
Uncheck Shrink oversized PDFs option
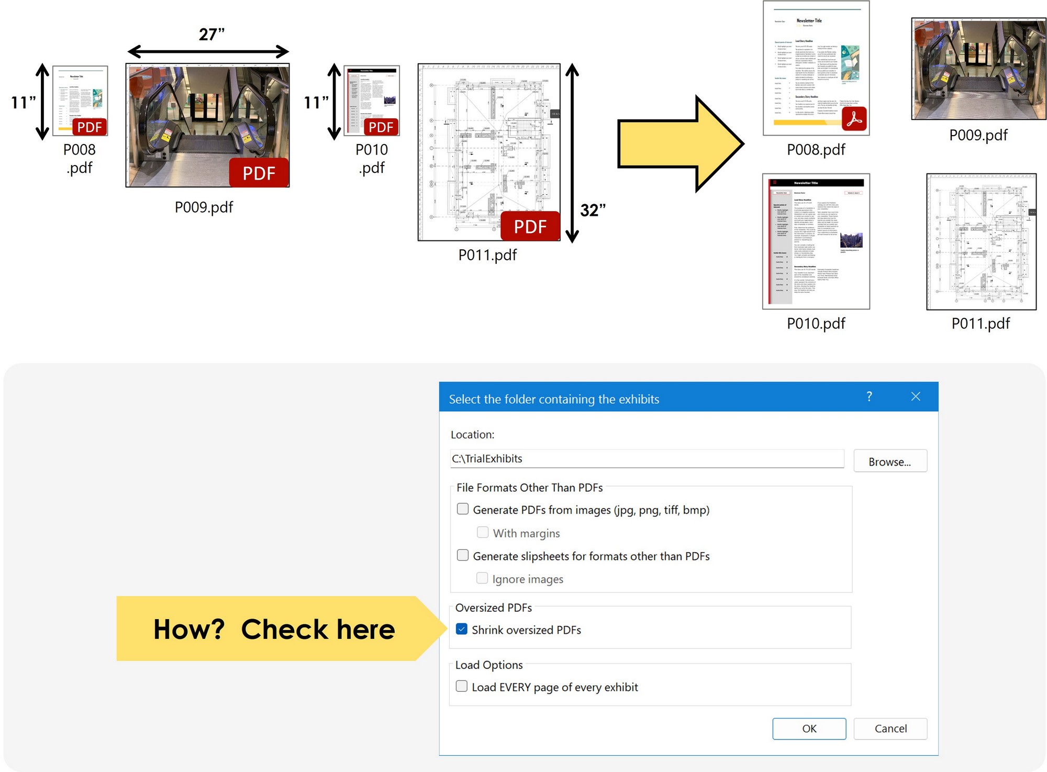point(462,629)
